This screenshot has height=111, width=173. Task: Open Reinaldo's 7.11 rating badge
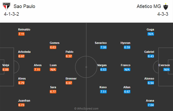(x=21, y=34)
